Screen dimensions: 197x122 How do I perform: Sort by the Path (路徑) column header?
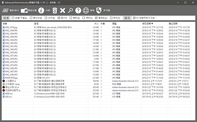click(x=60, y=24)
